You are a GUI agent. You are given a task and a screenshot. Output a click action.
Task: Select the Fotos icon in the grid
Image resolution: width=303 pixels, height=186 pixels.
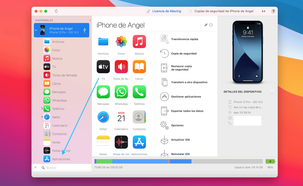(121, 42)
